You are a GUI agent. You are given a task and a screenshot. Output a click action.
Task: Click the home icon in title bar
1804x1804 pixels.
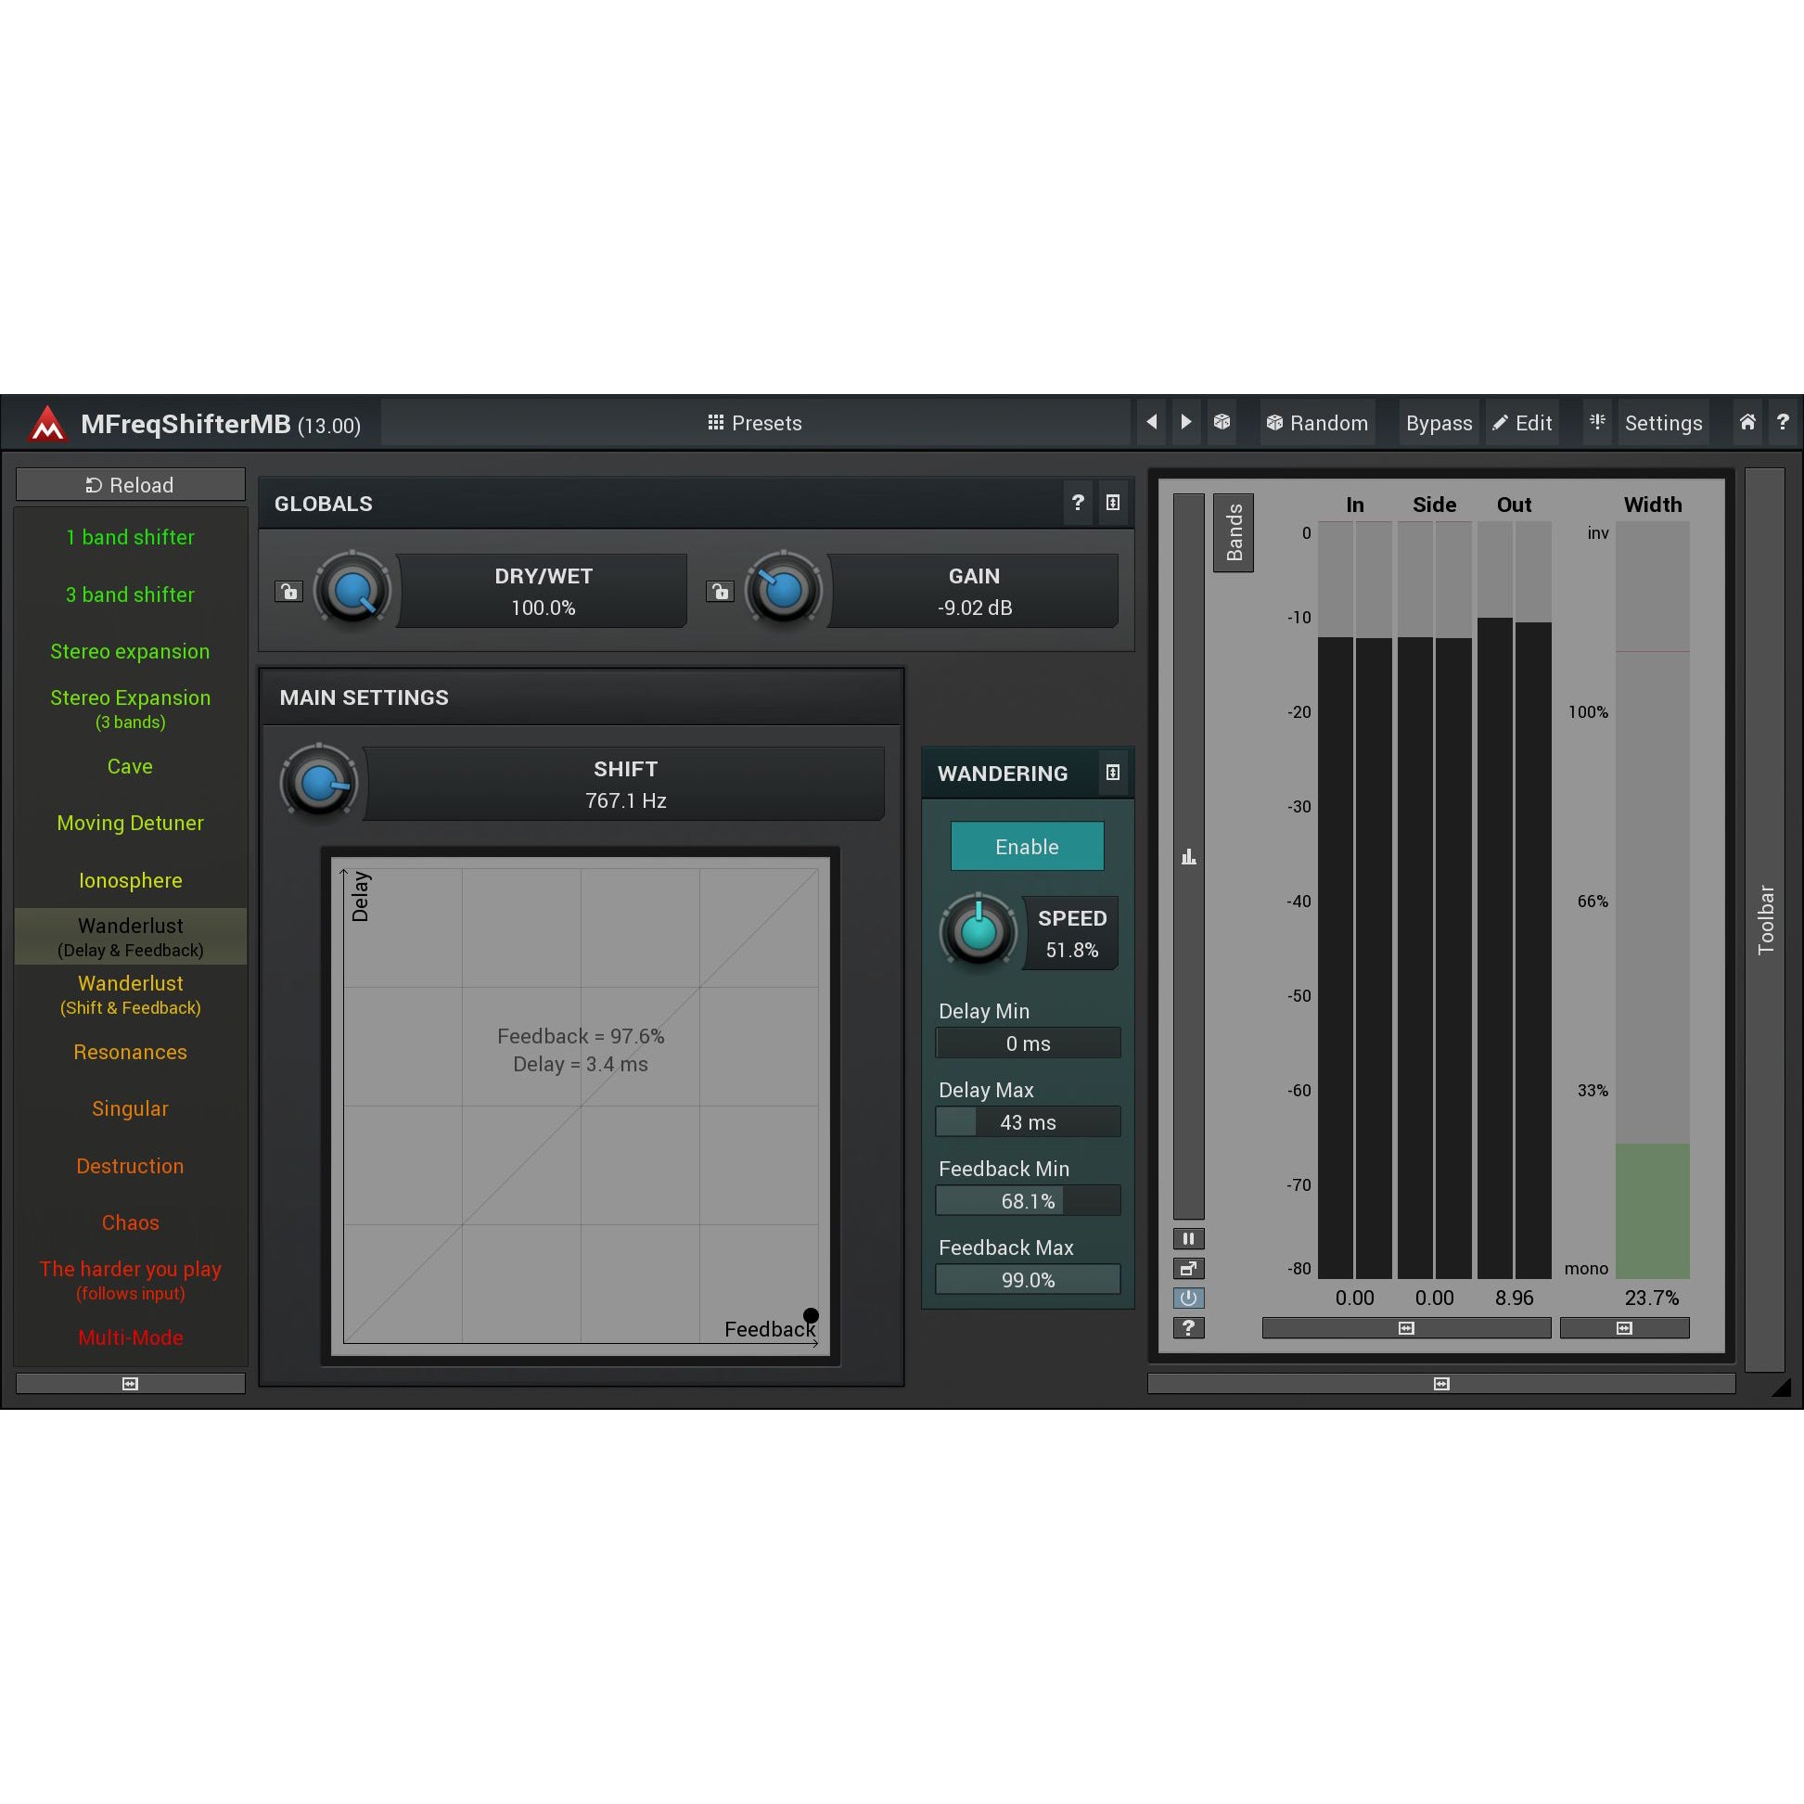coord(1747,422)
